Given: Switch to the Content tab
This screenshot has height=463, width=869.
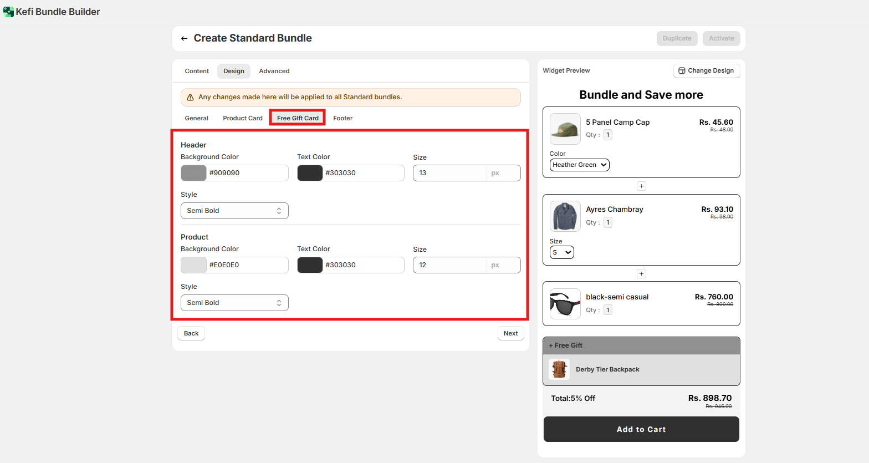Looking at the screenshot, I should click(x=197, y=72).
